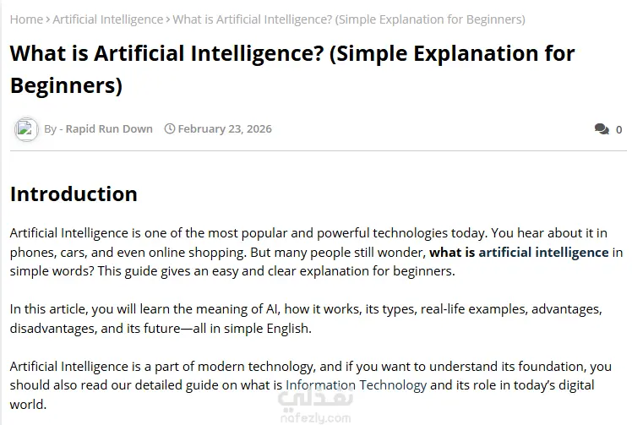Click the chevron after Artificial Intelligence breadcrumb

pos(167,19)
